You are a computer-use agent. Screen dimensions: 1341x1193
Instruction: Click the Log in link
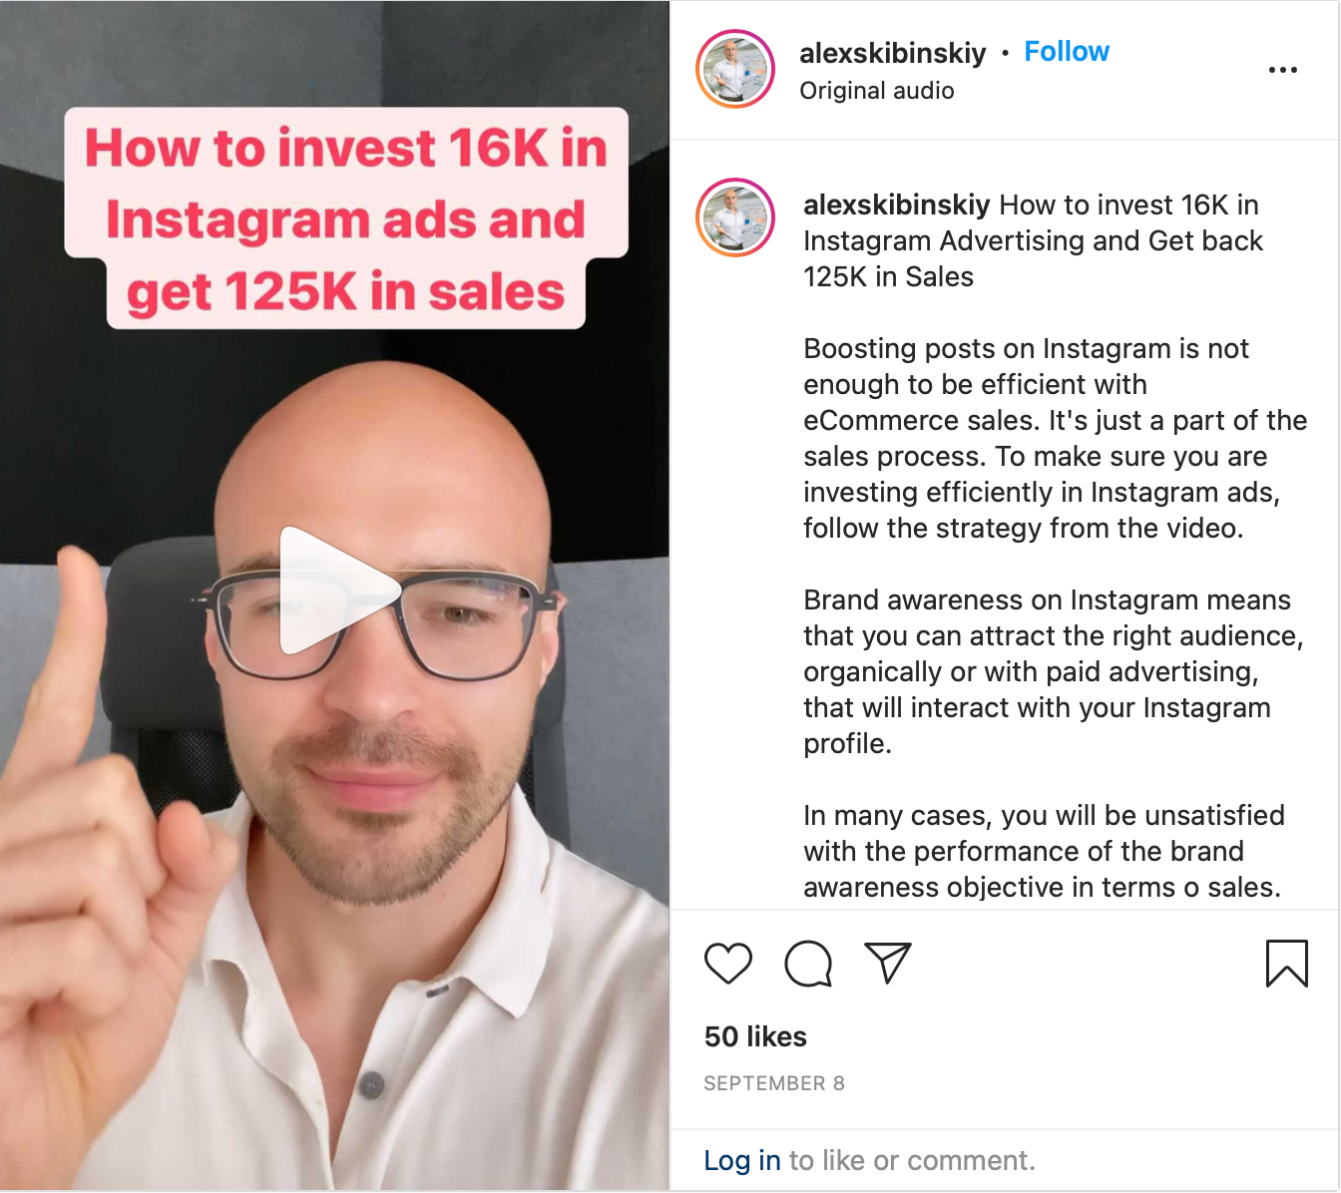pyautogui.click(x=742, y=1161)
